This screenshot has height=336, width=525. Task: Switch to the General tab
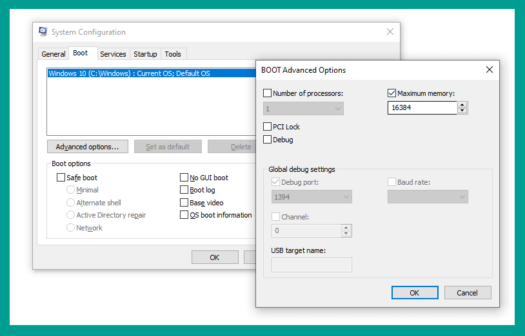point(54,54)
